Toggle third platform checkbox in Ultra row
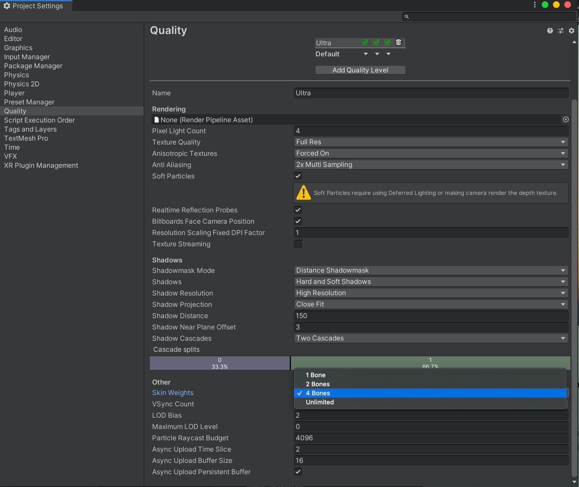Viewport: 579px width, 487px height. (388, 42)
